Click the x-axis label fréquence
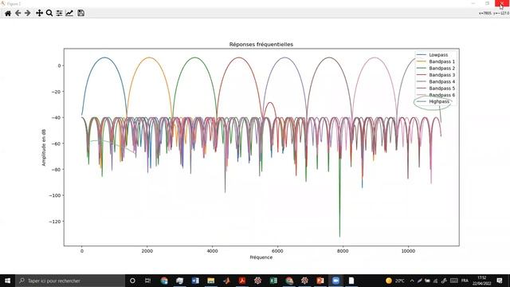This screenshot has height=287, width=510. pos(261,257)
